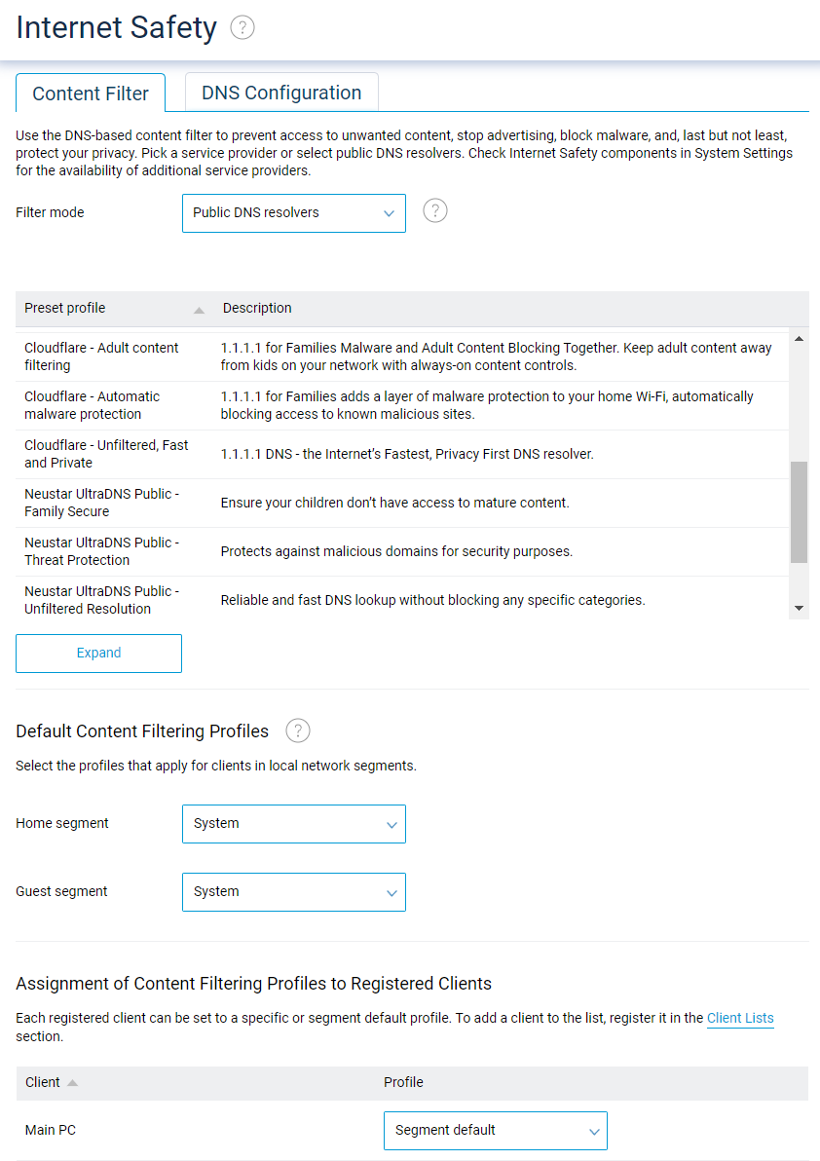The image size is (820, 1161).
Task: Click help icon next to Default Content Filtering Profiles
Action: click(x=297, y=730)
